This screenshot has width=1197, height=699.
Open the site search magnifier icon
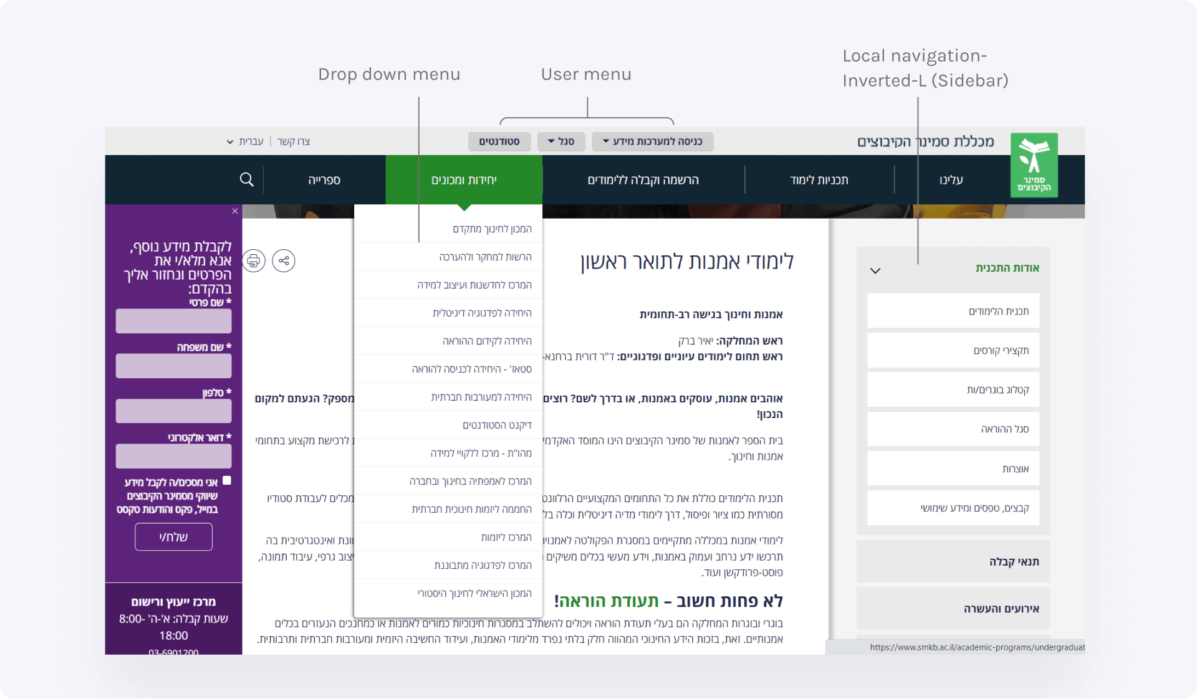pyautogui.click(x=247, y=179)
